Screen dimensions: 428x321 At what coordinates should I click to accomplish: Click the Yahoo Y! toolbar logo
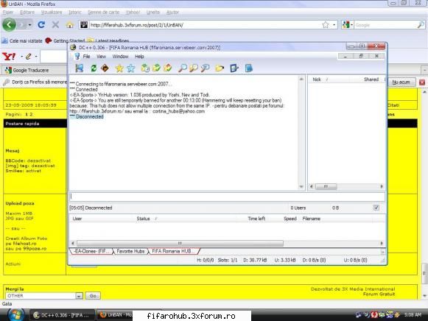click(9, 57)
